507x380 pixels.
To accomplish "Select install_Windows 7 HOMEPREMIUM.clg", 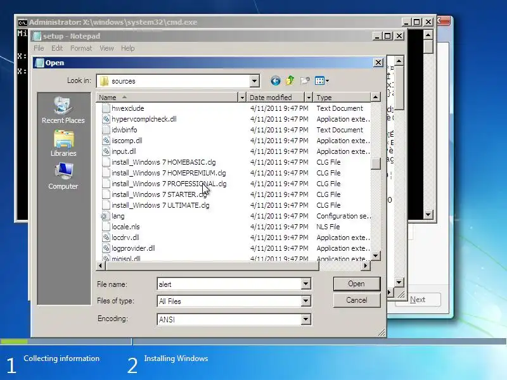I will point(169,173).
